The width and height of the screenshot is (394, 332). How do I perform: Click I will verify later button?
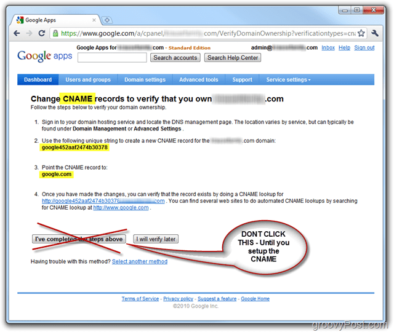click(156, 239)
